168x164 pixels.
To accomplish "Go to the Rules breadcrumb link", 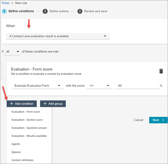I will (6, 3).
